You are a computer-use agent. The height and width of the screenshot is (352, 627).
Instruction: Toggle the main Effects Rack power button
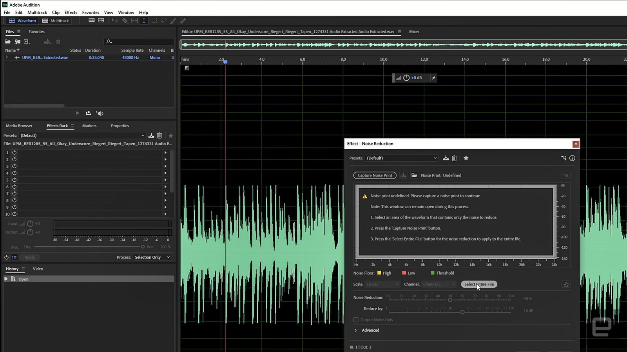coord(6,257)
